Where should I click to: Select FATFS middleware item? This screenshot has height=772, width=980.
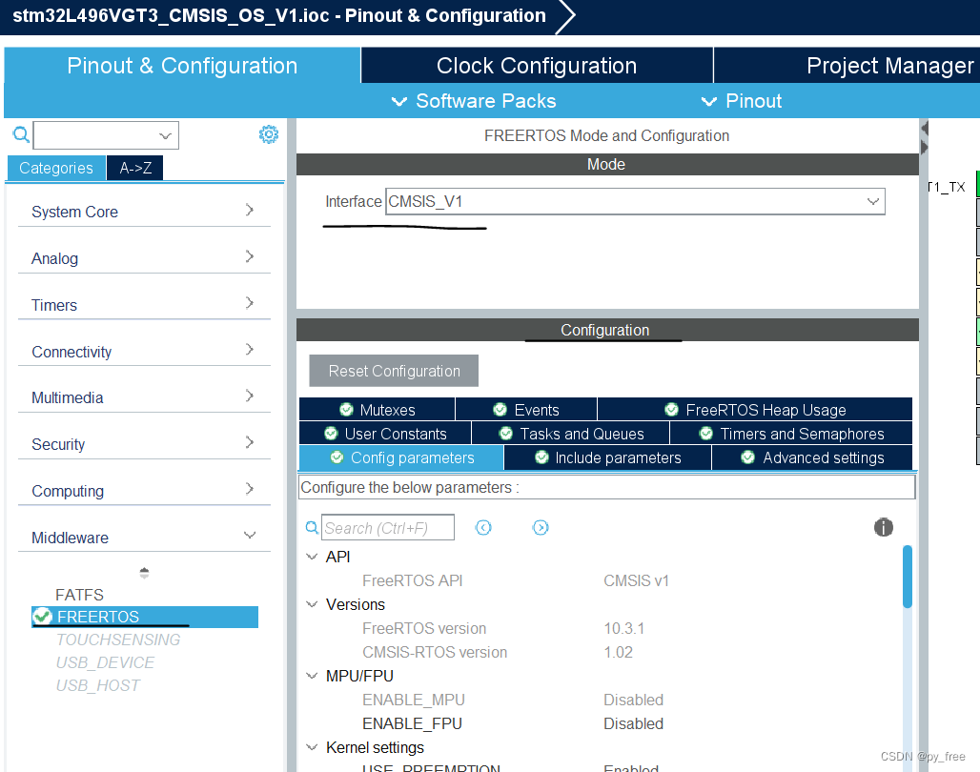(x=79, y=595)
